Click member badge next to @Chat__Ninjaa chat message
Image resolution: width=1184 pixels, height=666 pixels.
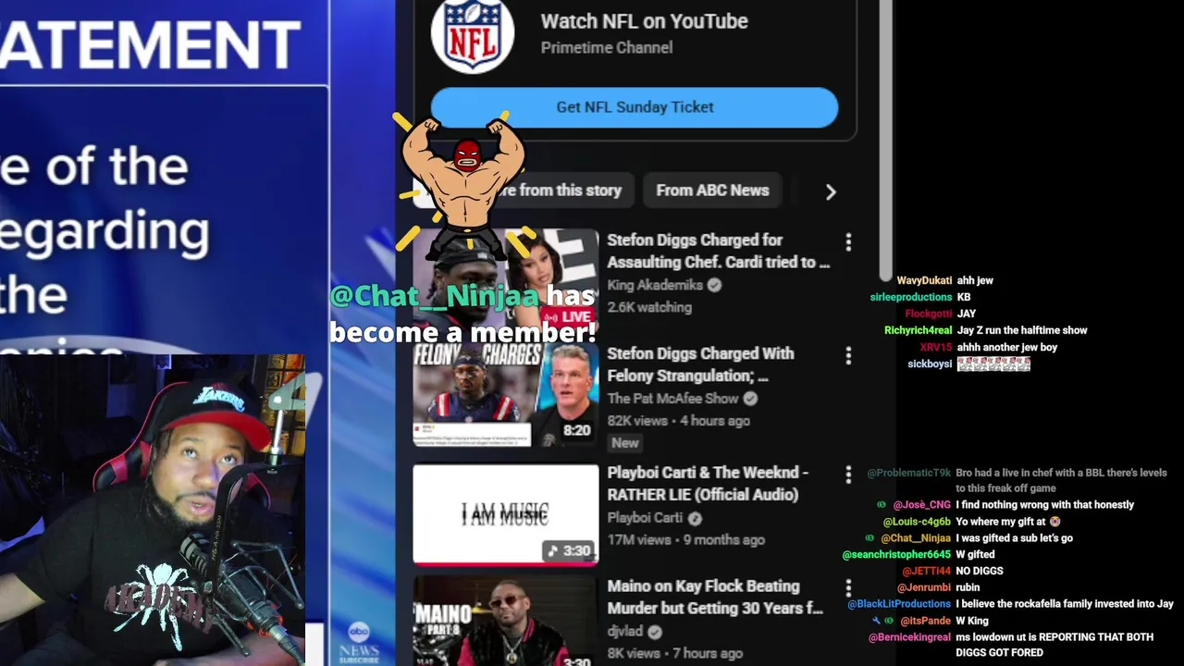tap(869, 538)
